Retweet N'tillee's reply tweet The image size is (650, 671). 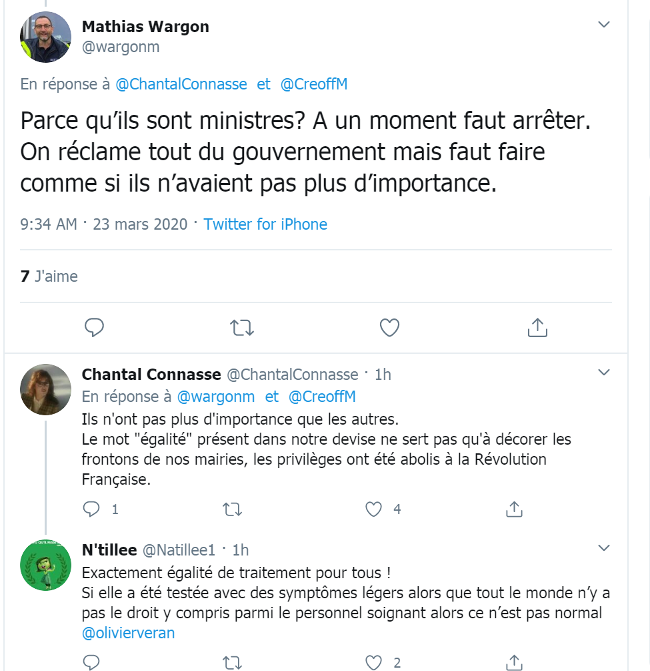tap(232, 662)
